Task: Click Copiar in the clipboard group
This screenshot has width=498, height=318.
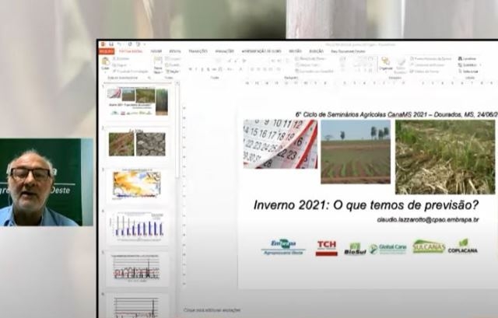Action: point(121,65)
